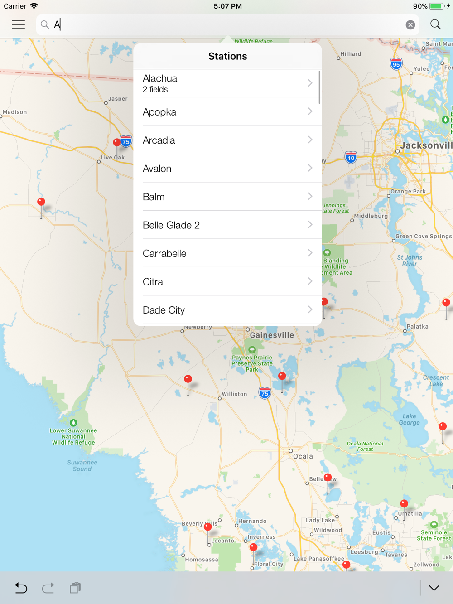Screen dimensions: 453x604
Task: Tap the red pin west of Williston
Action: (x=188, y=379)
